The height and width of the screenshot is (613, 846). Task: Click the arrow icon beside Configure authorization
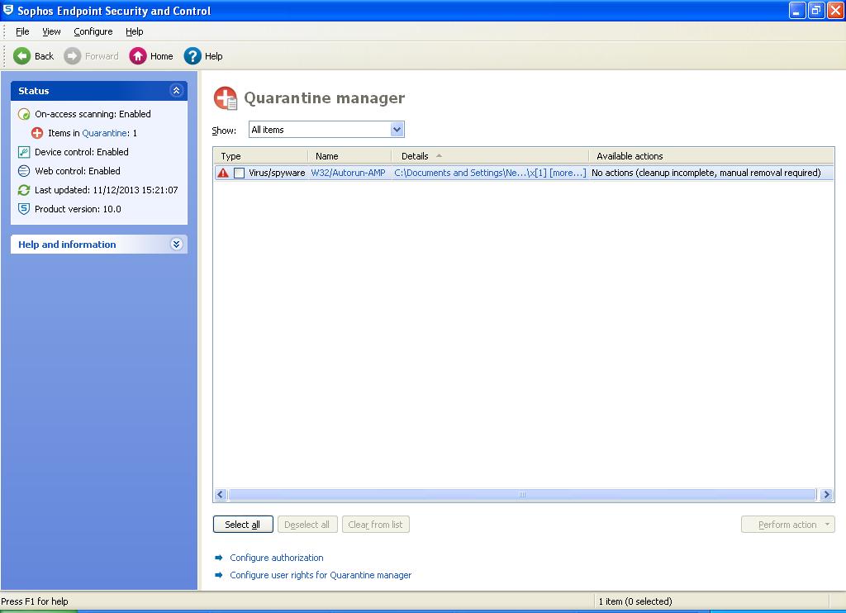point(218,558)
